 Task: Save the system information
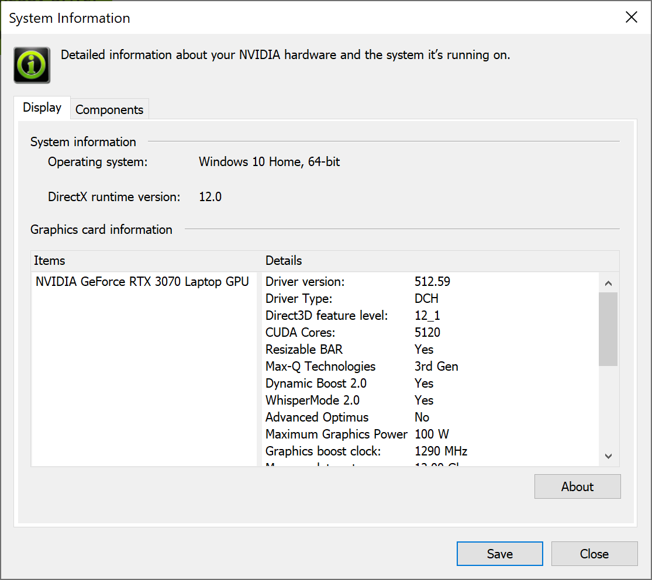(x=499, y=554)
